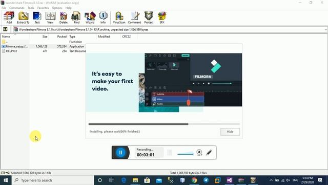Open Cortana circle icon on taskbar
Viewport: 328px width, 185px height.
pos(100,180)
